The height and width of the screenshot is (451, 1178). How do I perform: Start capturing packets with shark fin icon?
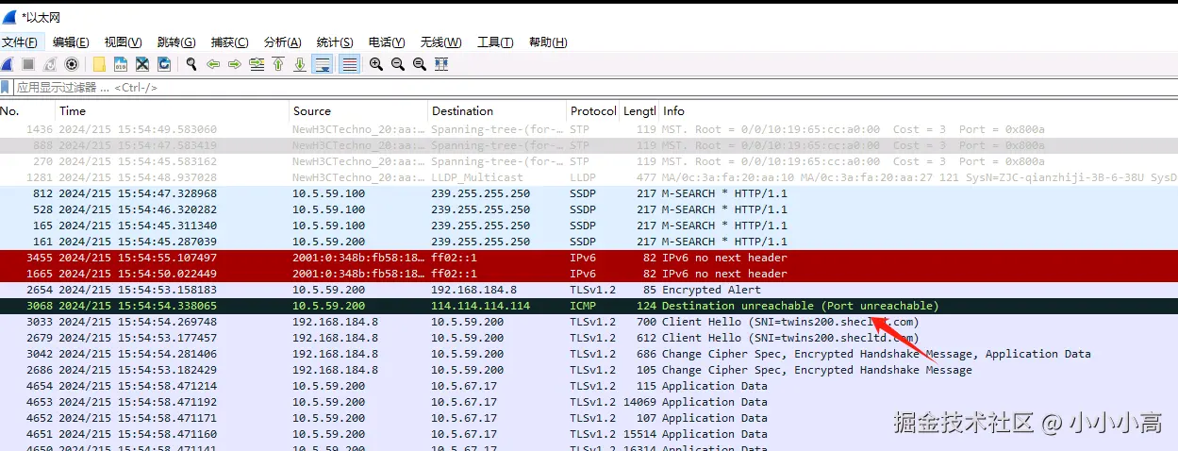coord(7,64)
